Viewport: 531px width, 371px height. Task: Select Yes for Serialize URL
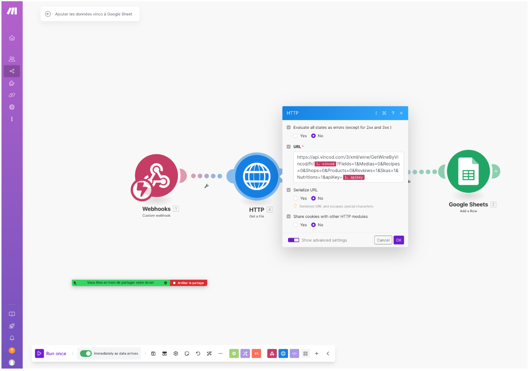tap(296, 199)
